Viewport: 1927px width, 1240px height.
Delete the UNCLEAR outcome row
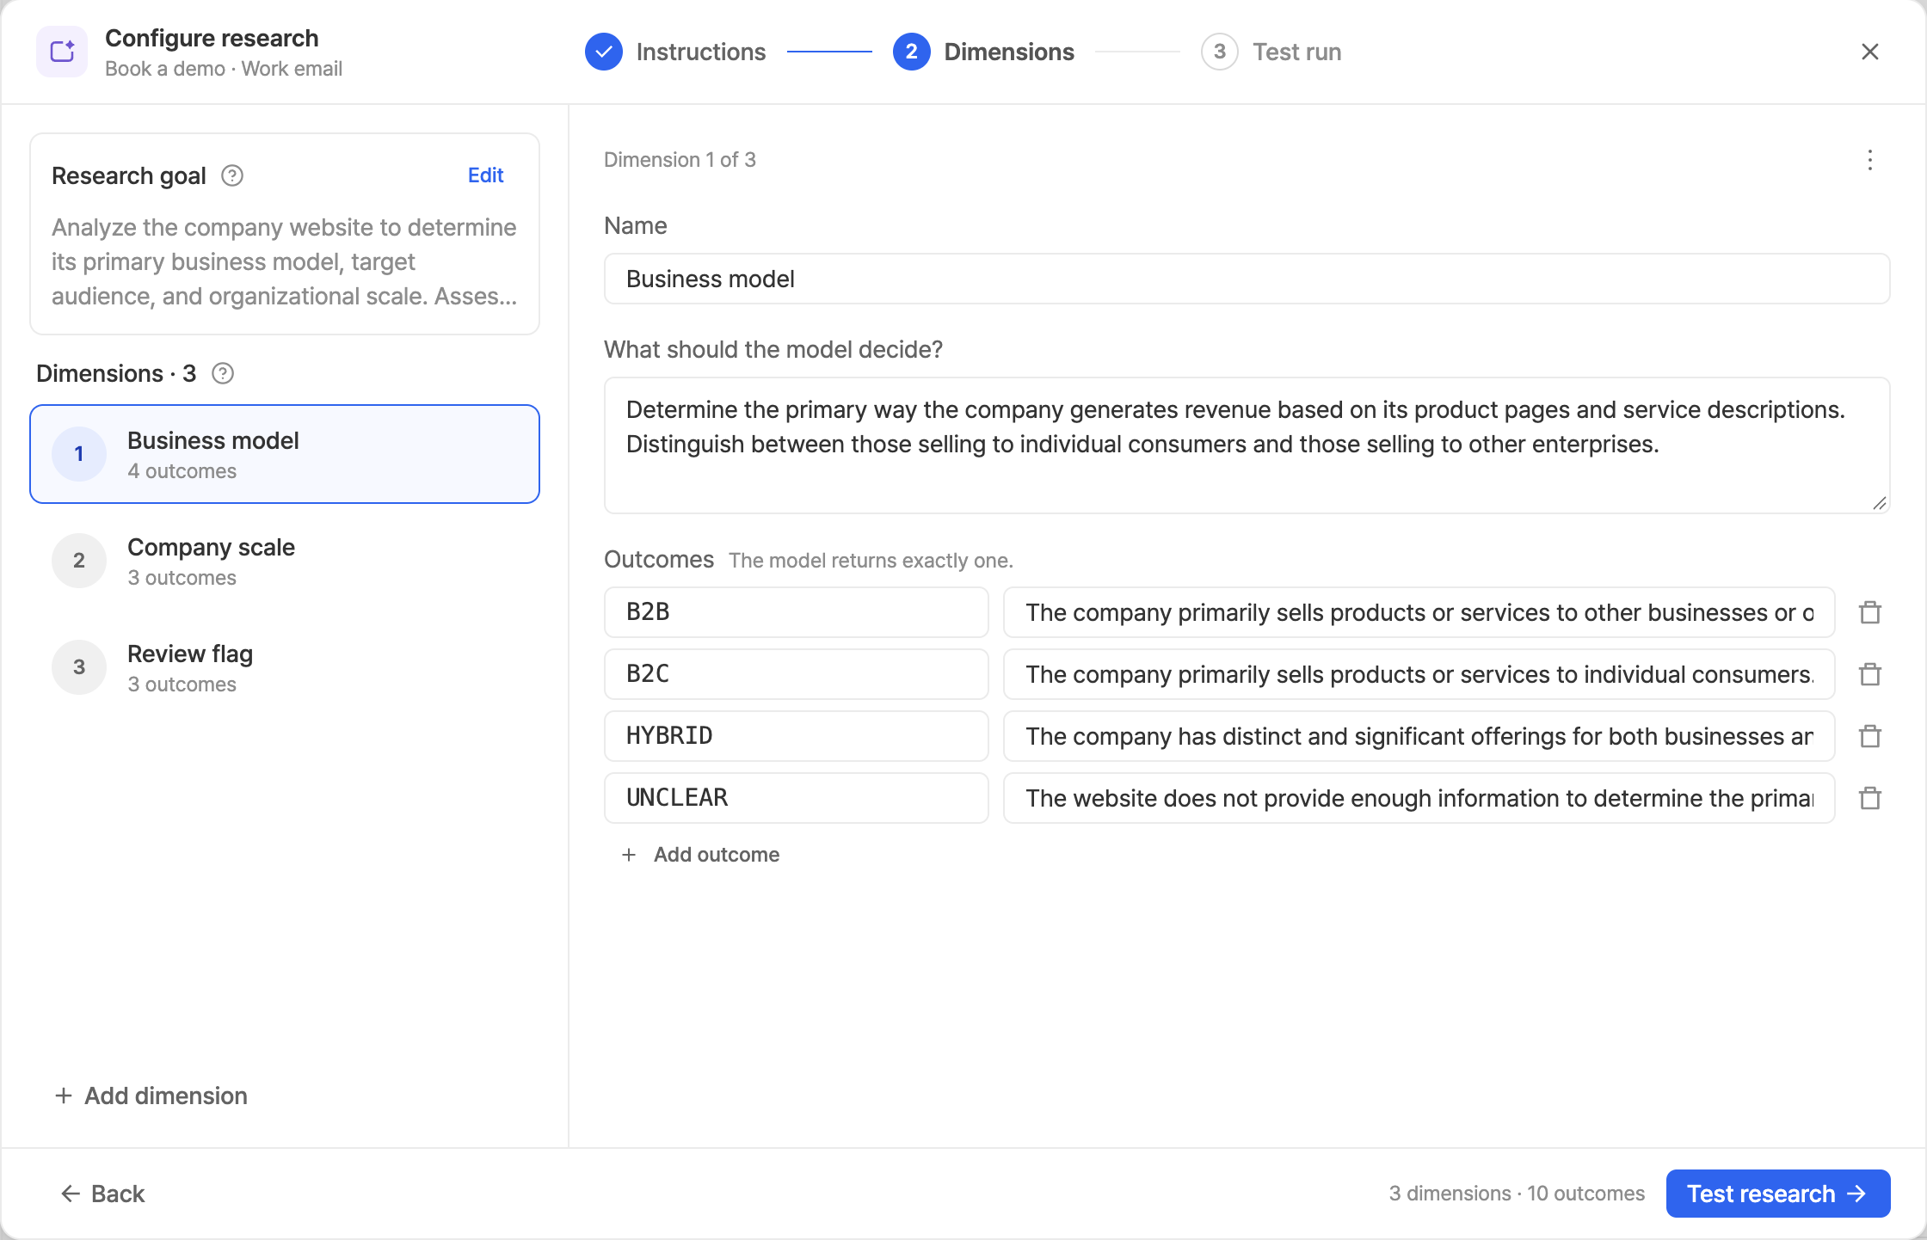(x=1869, y=798)
